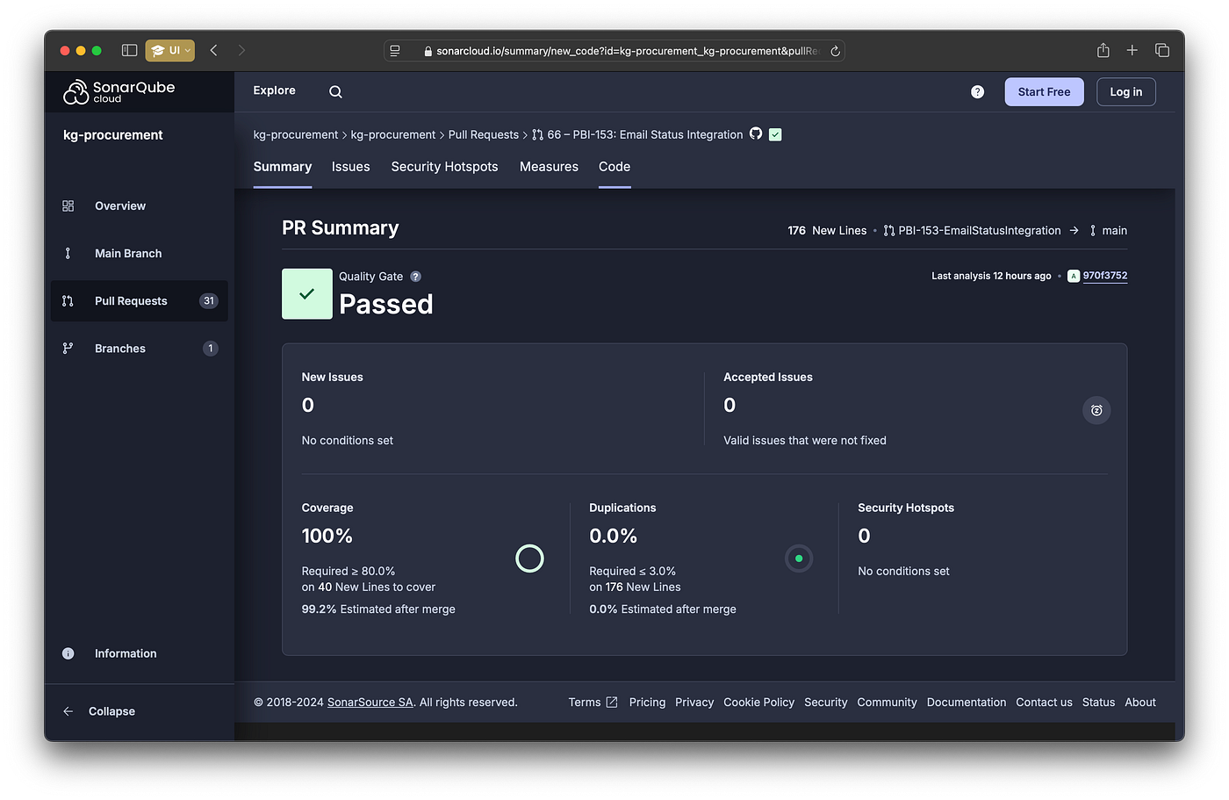Open the Community footer link

(887, 703)
